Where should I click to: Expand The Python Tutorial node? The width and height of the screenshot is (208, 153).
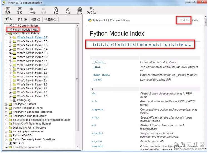6,104
